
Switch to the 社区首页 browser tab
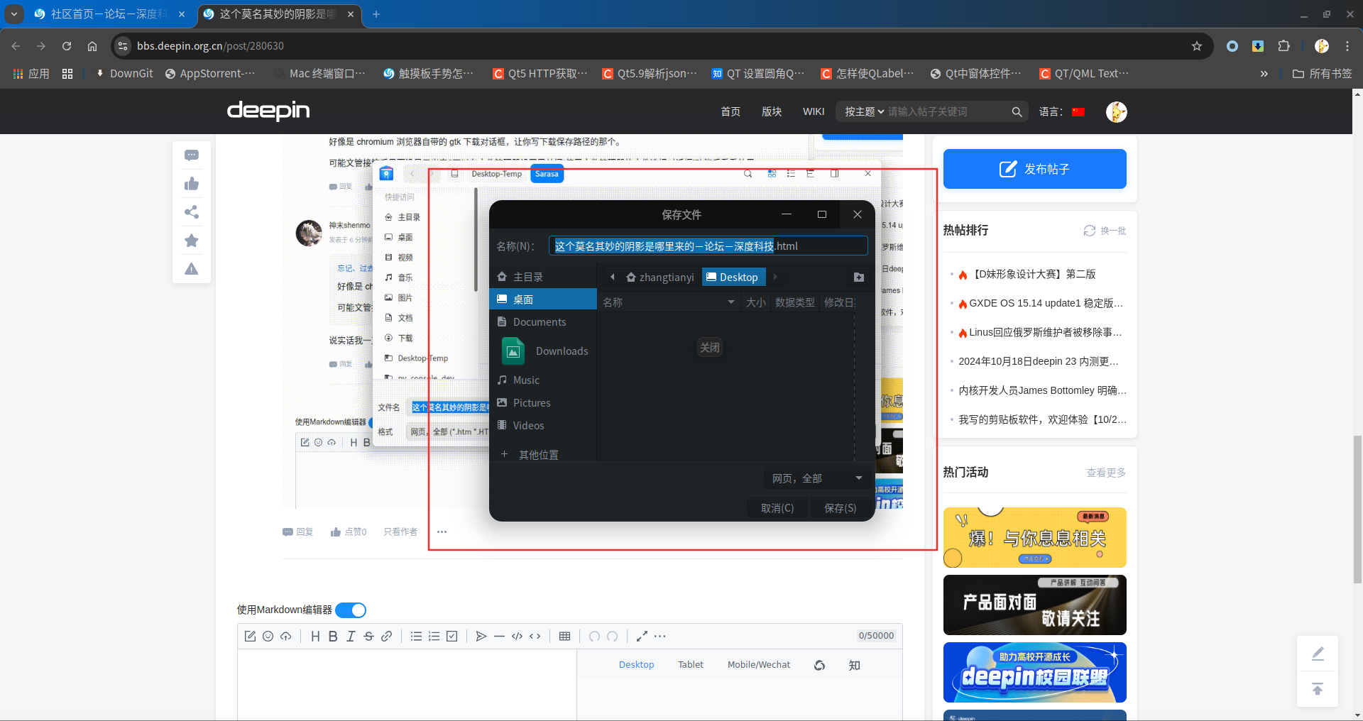(x=109, y=14)
